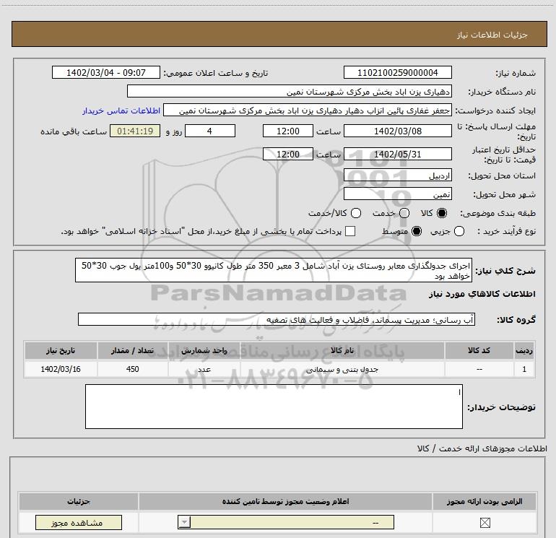Click the شماره نیاز field 1102100259000004
Screen dimensions: 556x538
(397, 73)
